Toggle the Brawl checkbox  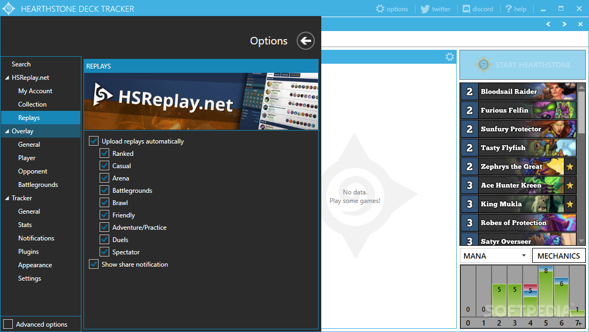104,203
